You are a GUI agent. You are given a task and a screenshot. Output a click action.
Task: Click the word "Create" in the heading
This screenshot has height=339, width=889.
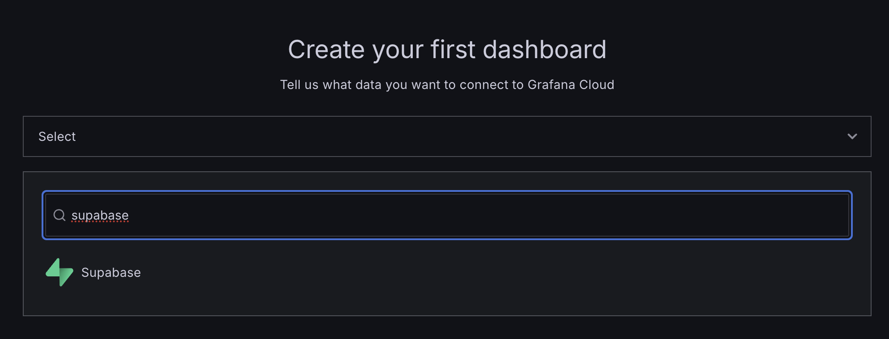click(x=326, y=49)
